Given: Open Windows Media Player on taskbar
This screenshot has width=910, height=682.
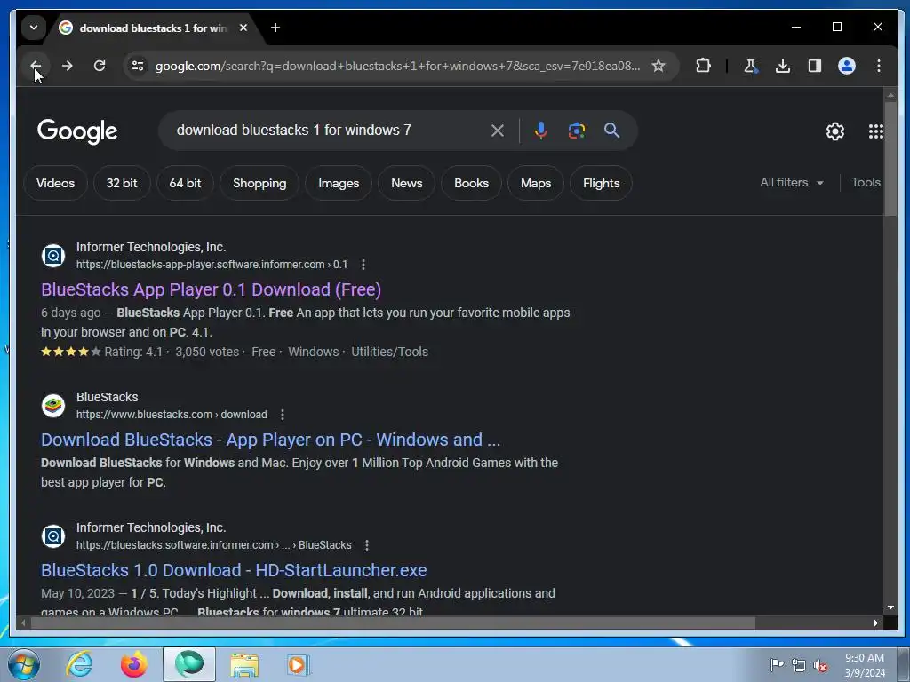Looking at the screenshot, I should [299, 664].
